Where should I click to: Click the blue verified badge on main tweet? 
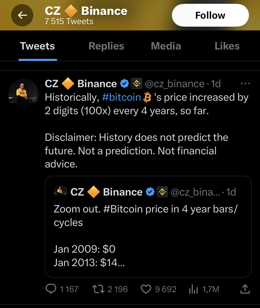point(124,84)
